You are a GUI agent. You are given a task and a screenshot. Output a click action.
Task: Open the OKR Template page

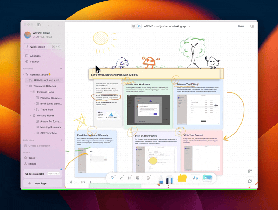[48, 133]
